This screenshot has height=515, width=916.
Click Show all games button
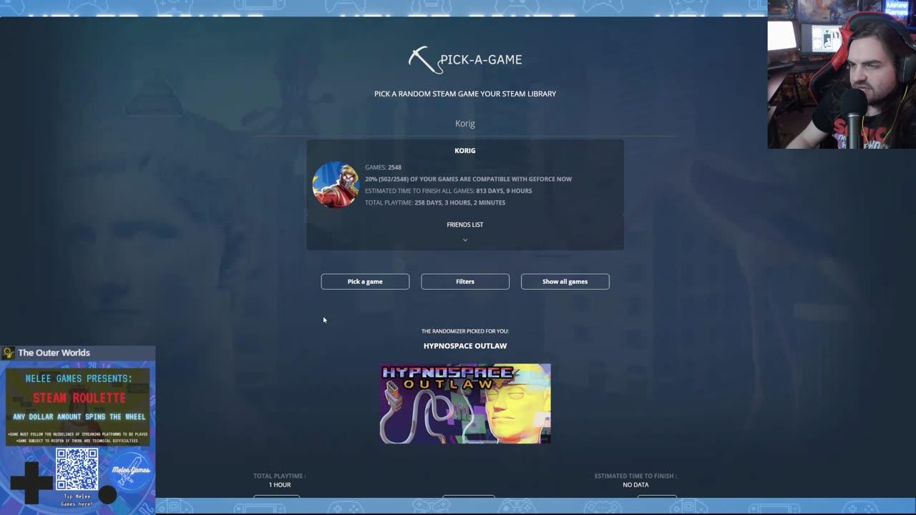coord(565,281)
